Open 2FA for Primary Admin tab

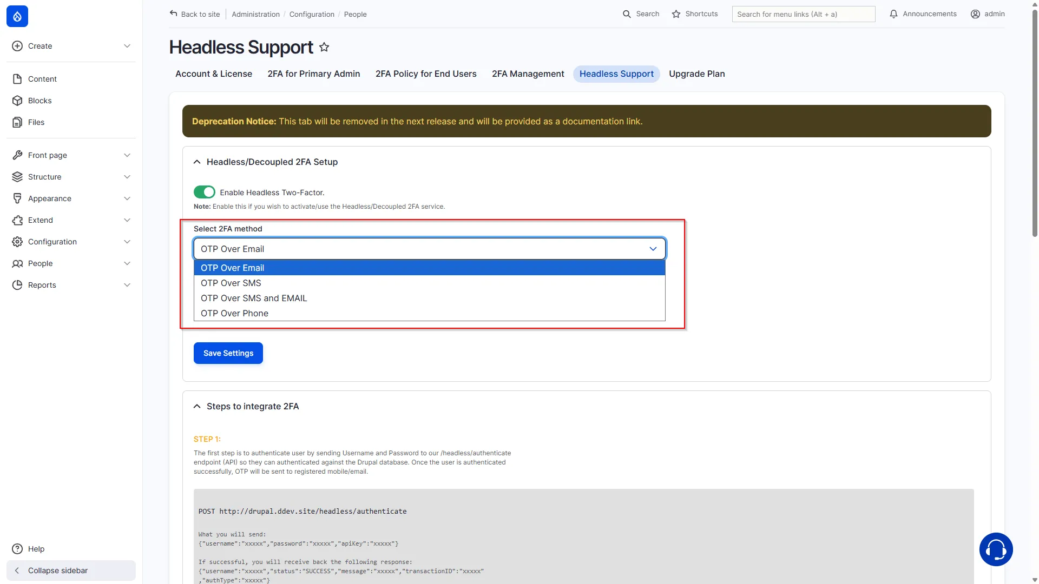point(314,74)
